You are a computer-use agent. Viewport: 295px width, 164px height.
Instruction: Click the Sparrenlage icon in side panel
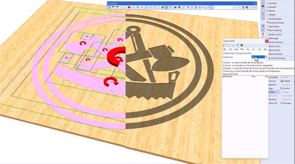(x=267, y=26)
